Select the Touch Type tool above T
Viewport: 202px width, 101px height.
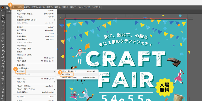tap(3, 79)
